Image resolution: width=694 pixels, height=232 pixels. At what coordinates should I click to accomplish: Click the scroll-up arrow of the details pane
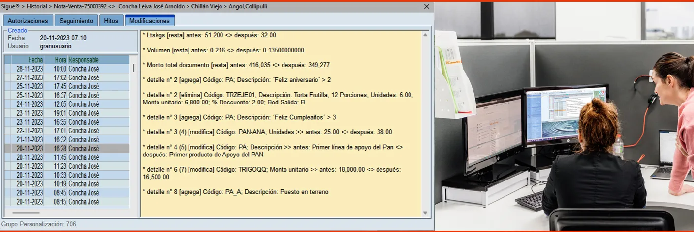pos(426,35)
